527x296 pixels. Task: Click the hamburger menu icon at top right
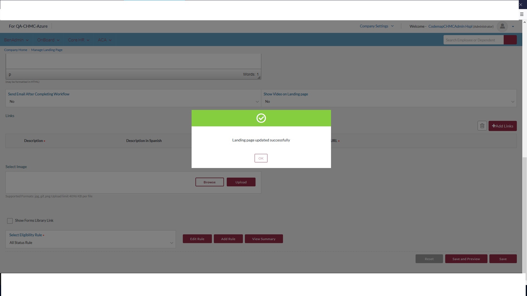[522, 14]
